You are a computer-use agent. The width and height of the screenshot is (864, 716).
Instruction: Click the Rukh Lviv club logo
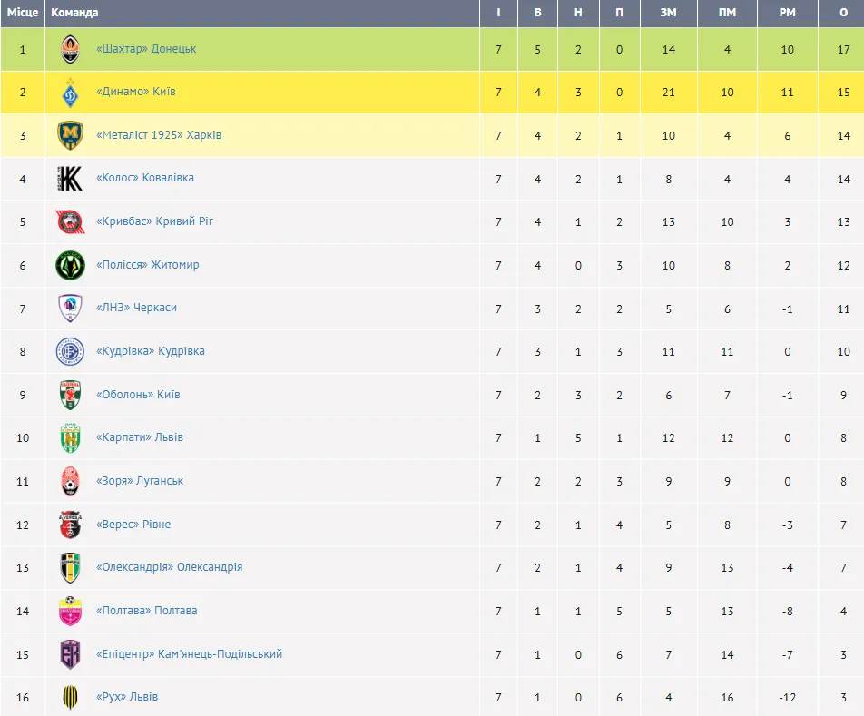(x=70, y=697)
